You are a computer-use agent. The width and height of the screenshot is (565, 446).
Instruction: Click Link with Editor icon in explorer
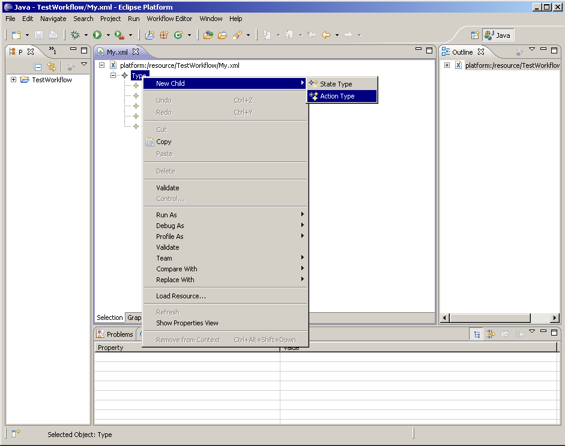pyautogui.click(x=52, y=67)
